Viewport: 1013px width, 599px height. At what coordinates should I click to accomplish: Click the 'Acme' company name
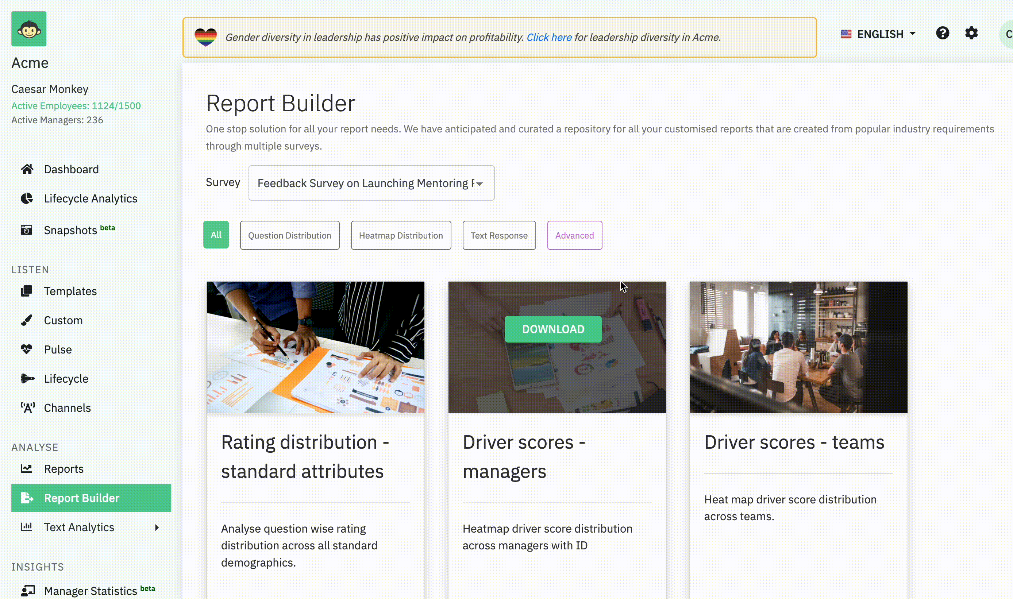[30, 63]
